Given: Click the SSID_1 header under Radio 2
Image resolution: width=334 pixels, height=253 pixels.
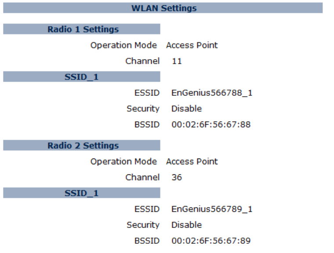Looking at the screenshot, I should [x=82, y=193].
